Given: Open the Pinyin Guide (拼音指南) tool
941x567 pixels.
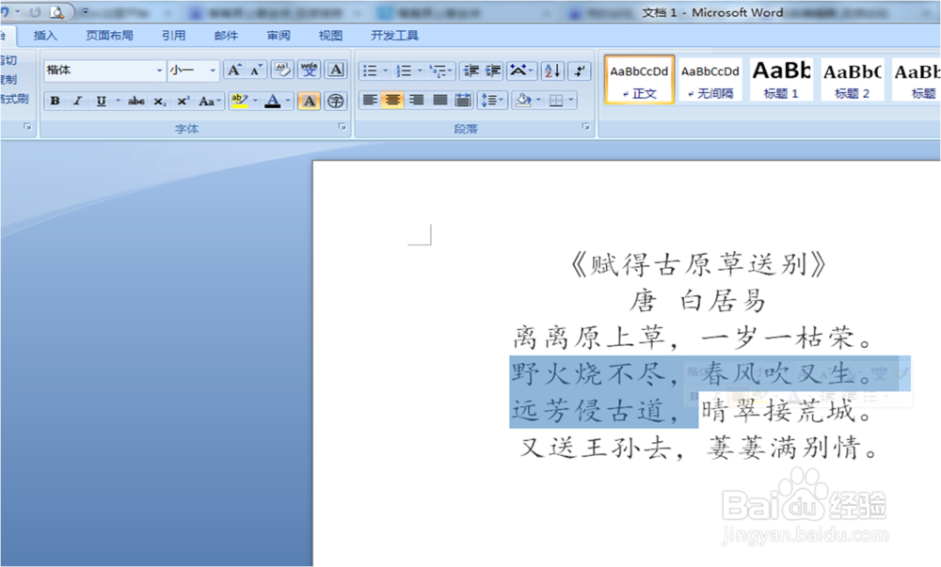Looking at the screenshot, I should click(309, 70).
